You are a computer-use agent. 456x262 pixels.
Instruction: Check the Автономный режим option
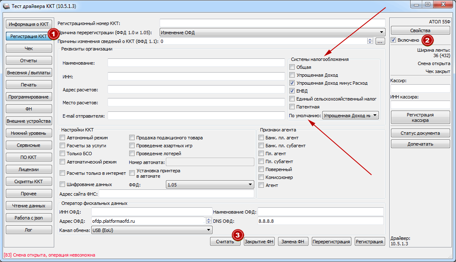pos(63,138)
